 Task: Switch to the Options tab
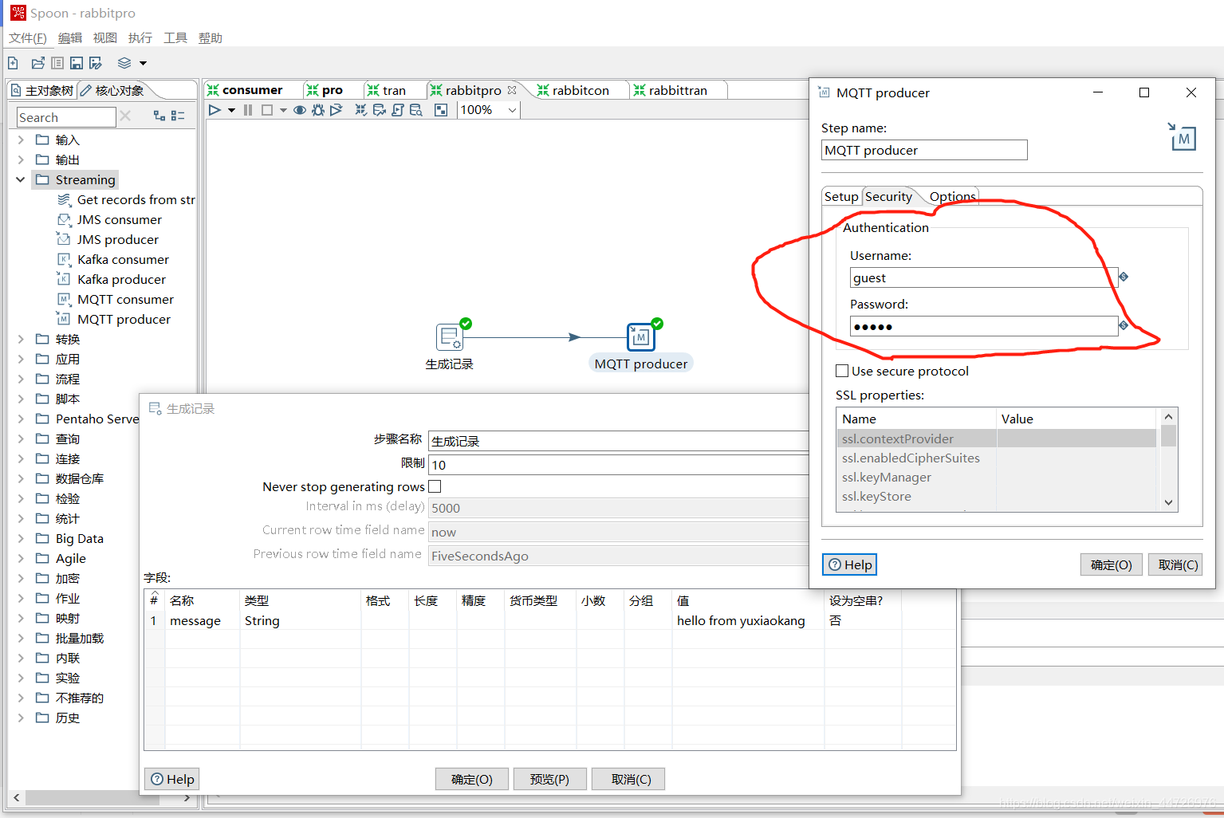tap(952, 196)
